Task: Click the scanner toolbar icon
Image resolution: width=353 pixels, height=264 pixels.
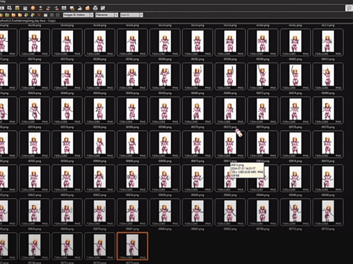Action: pos(80,8)
